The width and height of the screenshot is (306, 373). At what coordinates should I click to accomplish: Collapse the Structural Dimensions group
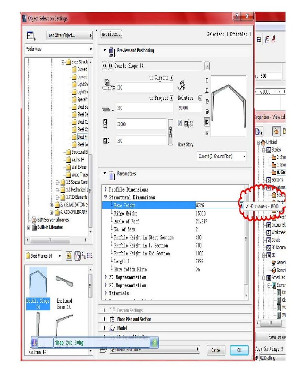tap(106, 197)
